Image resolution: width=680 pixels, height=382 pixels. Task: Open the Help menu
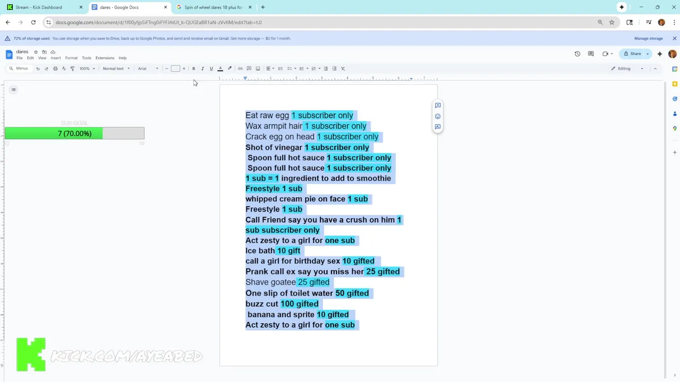tap(123, 58)
